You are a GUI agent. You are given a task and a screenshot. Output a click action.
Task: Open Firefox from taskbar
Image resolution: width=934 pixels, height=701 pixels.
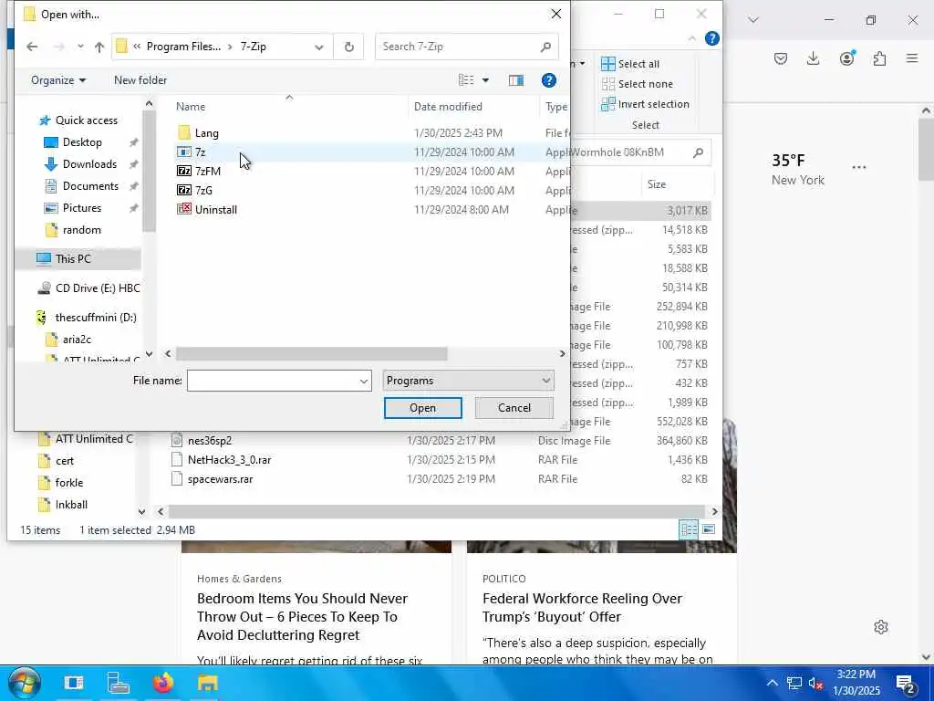point(163,683)
